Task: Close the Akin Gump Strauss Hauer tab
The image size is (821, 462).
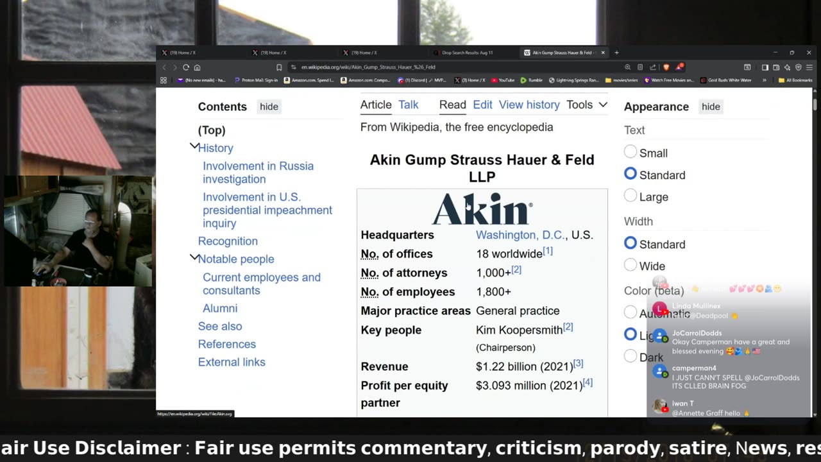Action: click(x=603, y=53)
